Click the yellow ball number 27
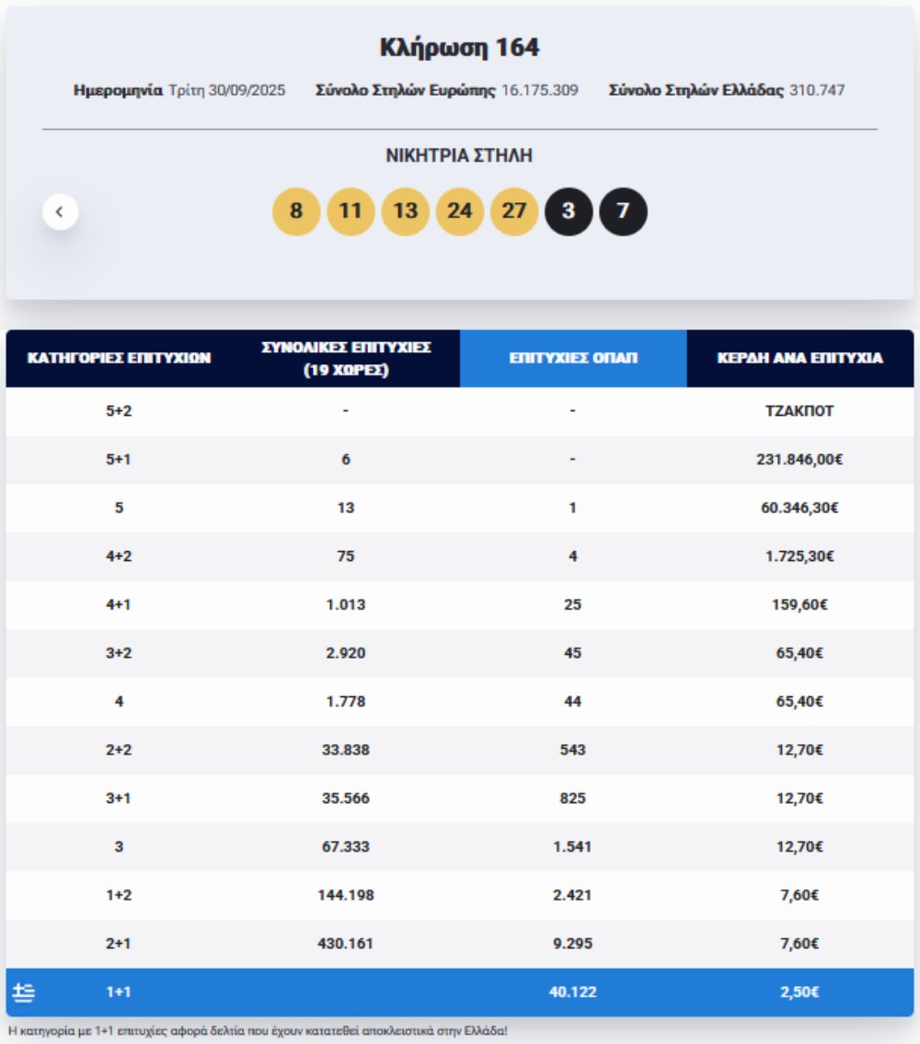Image resolution: width=920 pixels, height=1044 pixels. coord(514,212)
